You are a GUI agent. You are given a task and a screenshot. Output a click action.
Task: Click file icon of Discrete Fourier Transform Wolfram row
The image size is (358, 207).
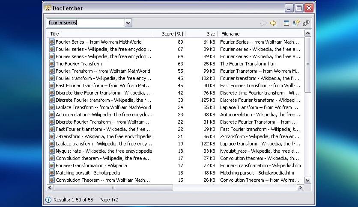(52, 122)
